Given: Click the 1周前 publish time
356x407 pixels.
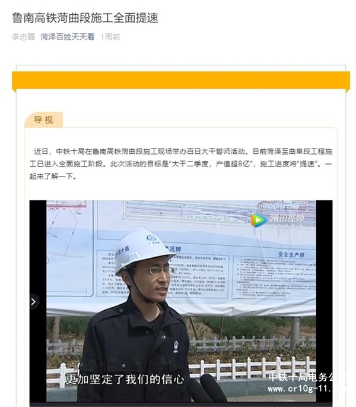Looking at the screenshot, I should 110,37.
